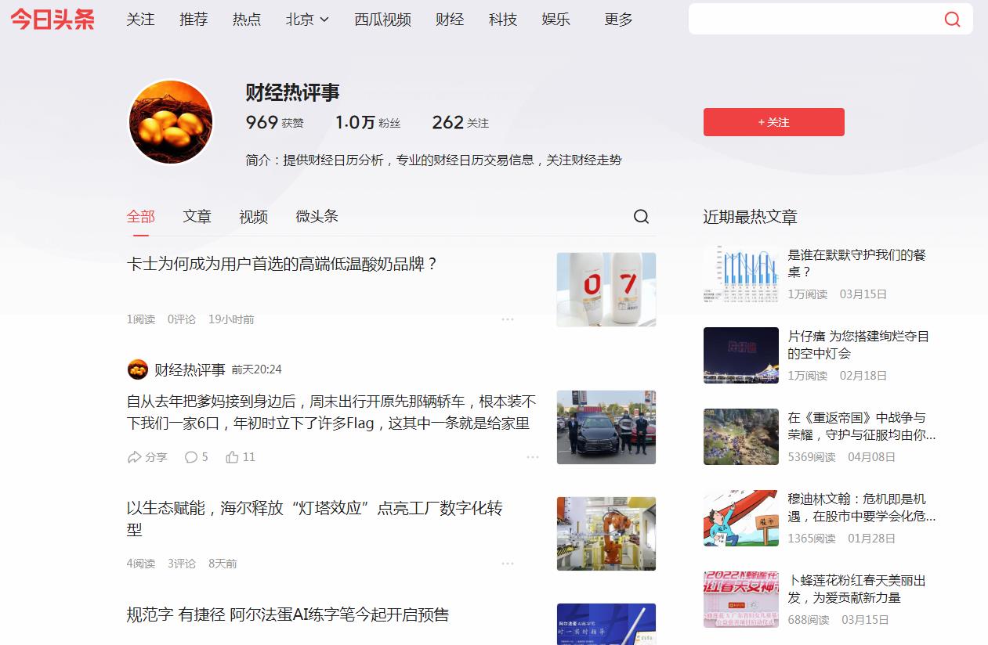Click the 阿尔法蛋 pen thumbnail
The image size is (988, 645).
pyautogui.click(x=606, y=624)
